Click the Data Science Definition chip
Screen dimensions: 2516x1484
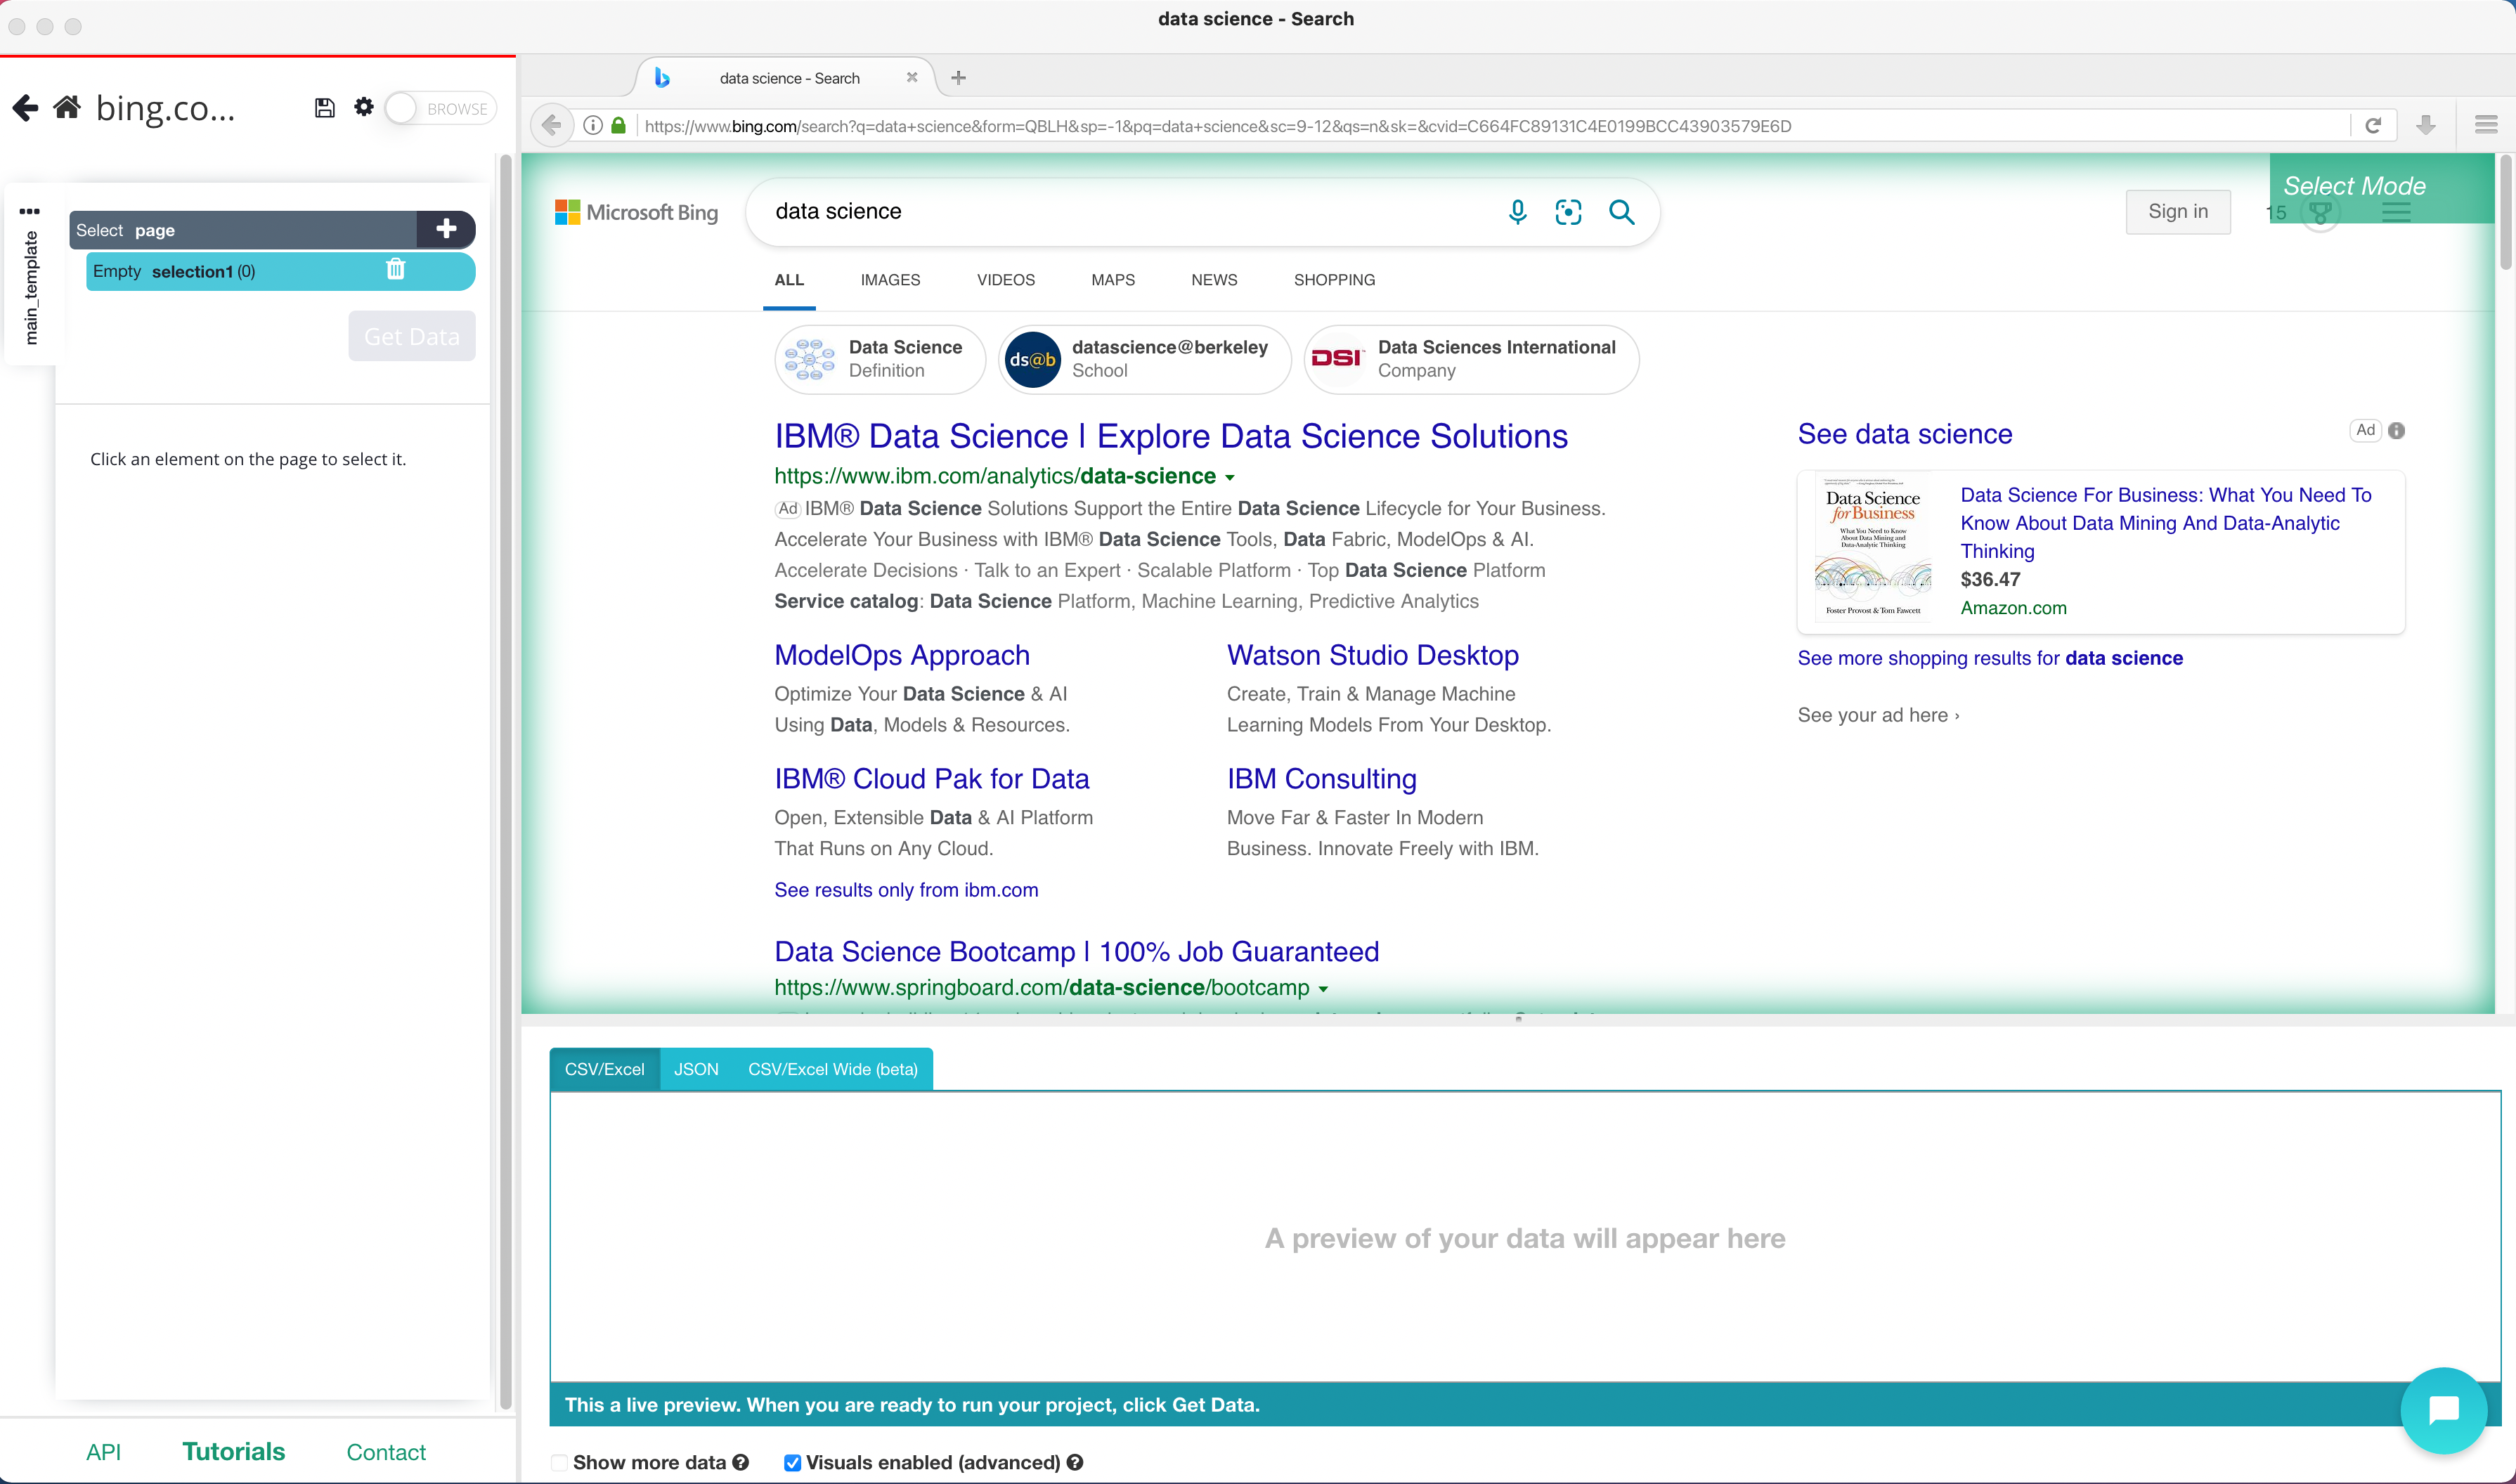tap(880, 359)
